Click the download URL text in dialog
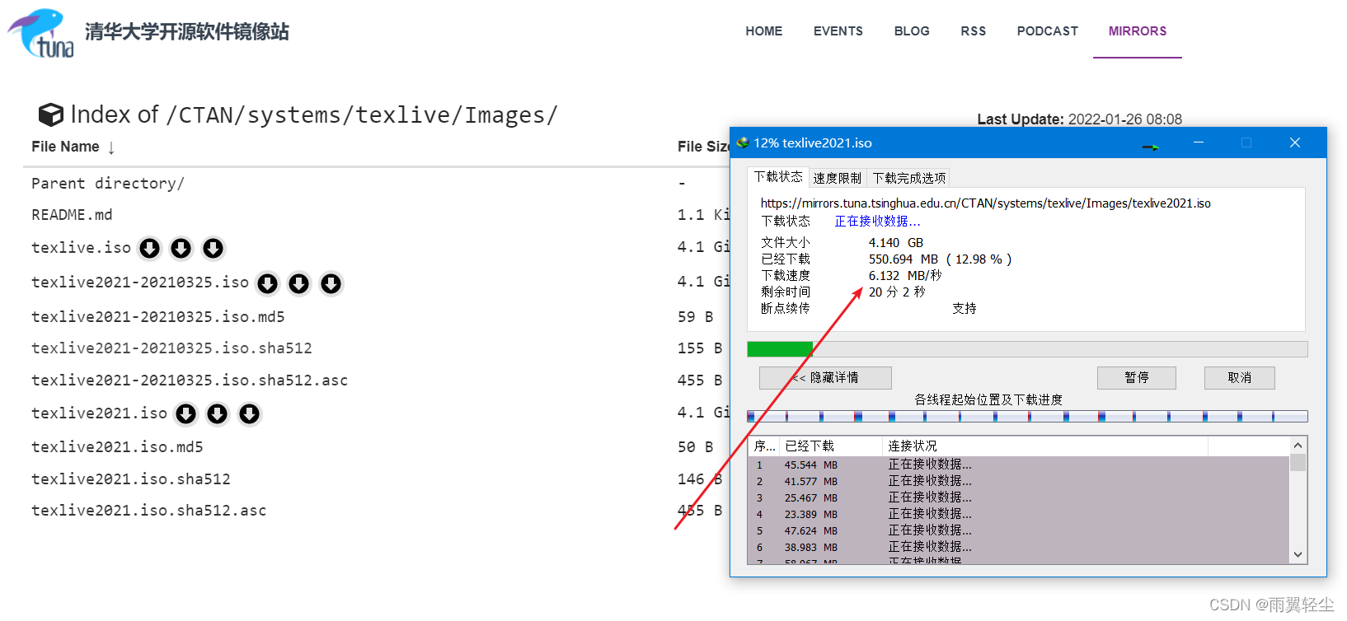 coord(986,203)
